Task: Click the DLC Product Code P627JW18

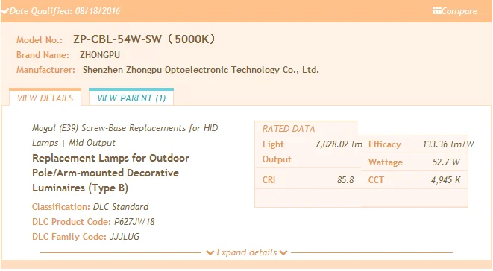Action: pyautogui.click(x=134, y=222)
